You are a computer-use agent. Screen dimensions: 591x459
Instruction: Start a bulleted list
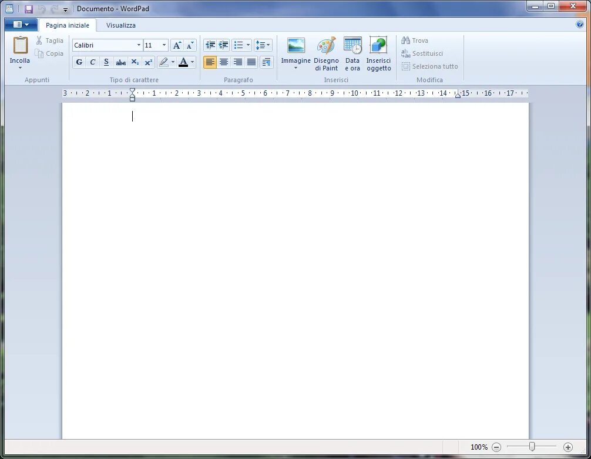(239, 45)
